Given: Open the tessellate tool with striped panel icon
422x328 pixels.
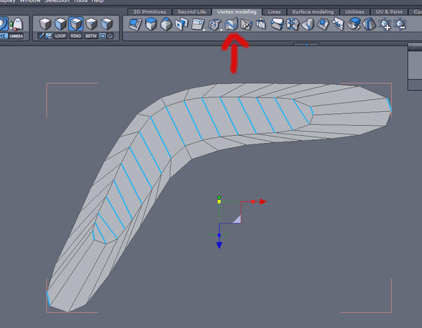Looking at the screenshot, I should point(198,24).
